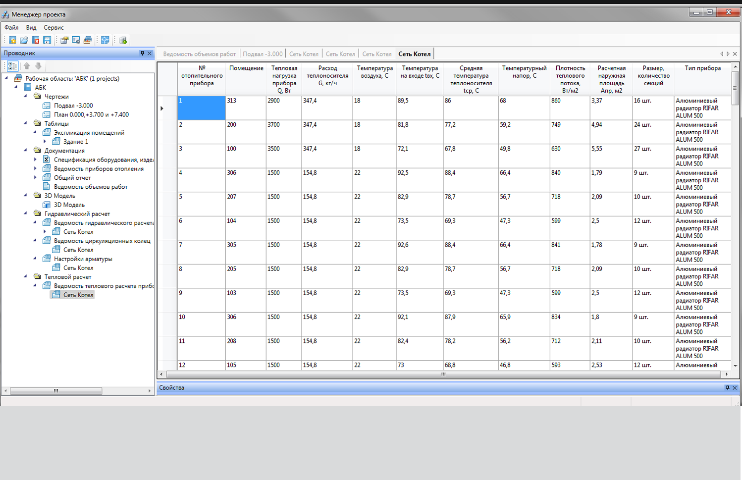
Task: Click the document icon beside Ведомость объемов работ
Action: point(46,187)
